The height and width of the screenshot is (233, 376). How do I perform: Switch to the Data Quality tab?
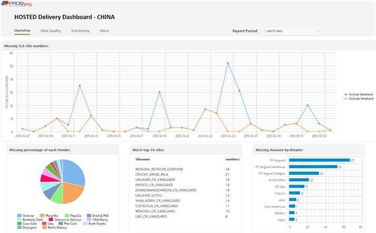[51, 31]
